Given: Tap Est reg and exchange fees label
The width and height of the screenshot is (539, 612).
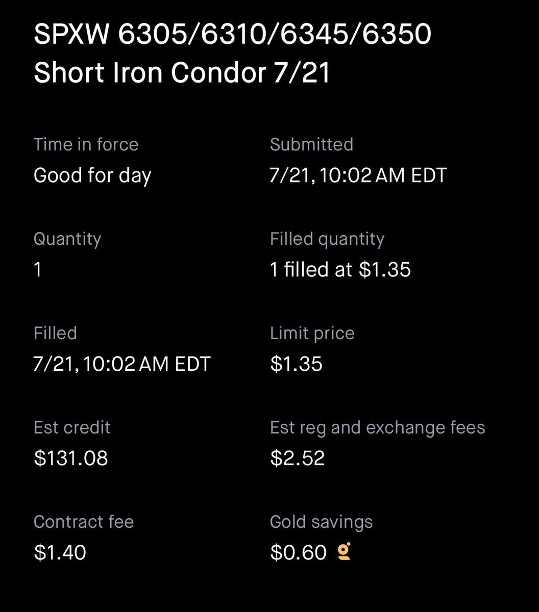Looking at the screenshot, I should click(378, 427).
